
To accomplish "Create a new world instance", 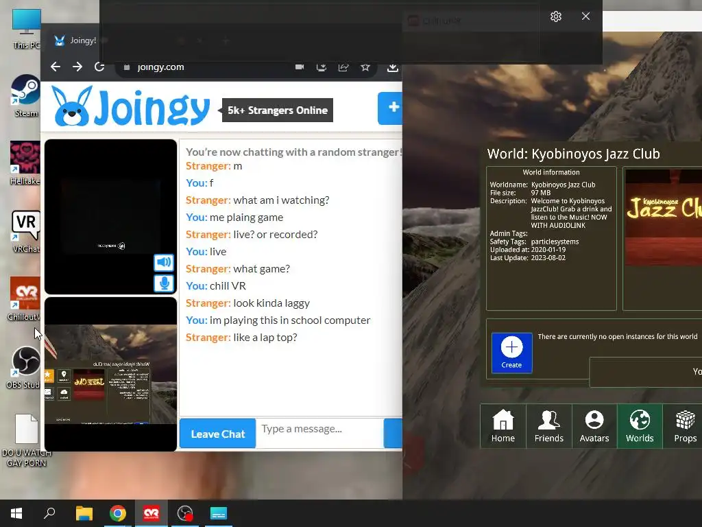I will (x=511, y=352).
